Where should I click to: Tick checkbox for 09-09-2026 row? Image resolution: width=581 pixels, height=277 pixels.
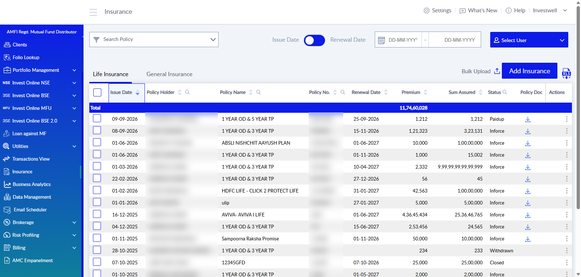point(97,118)
